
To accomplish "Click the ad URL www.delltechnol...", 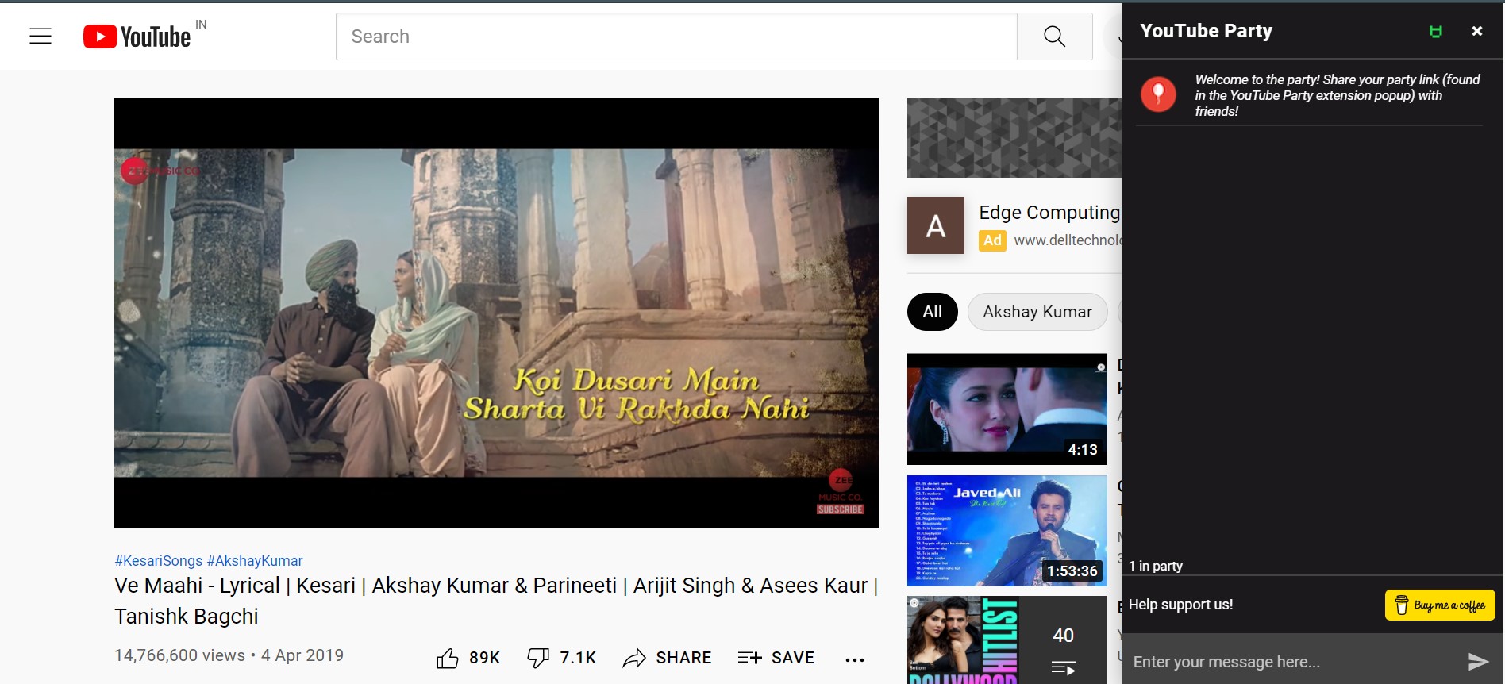I will [x=1067, y=240].
